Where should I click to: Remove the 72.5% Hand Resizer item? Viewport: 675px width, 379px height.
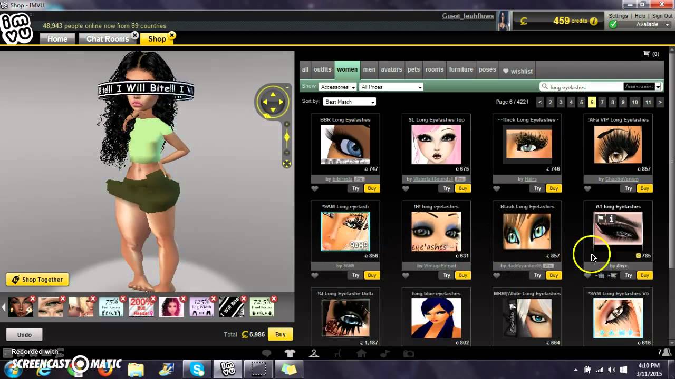tap(274, 299)
